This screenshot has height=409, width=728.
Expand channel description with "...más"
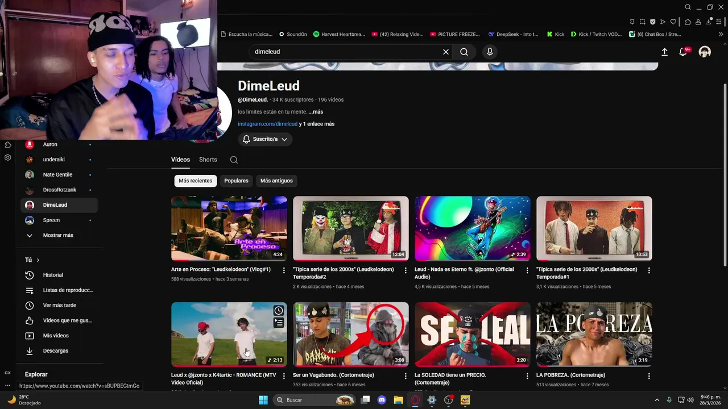point(316,112)
